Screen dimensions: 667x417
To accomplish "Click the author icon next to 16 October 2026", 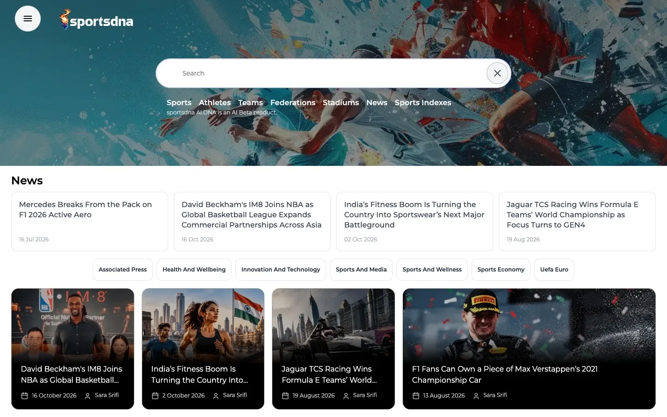I will coord(88,396).
